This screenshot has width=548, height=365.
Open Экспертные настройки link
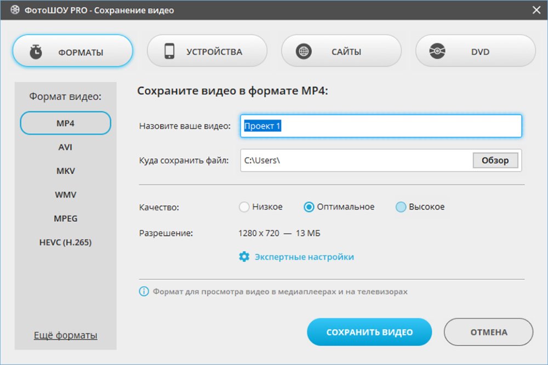point(304,256)
